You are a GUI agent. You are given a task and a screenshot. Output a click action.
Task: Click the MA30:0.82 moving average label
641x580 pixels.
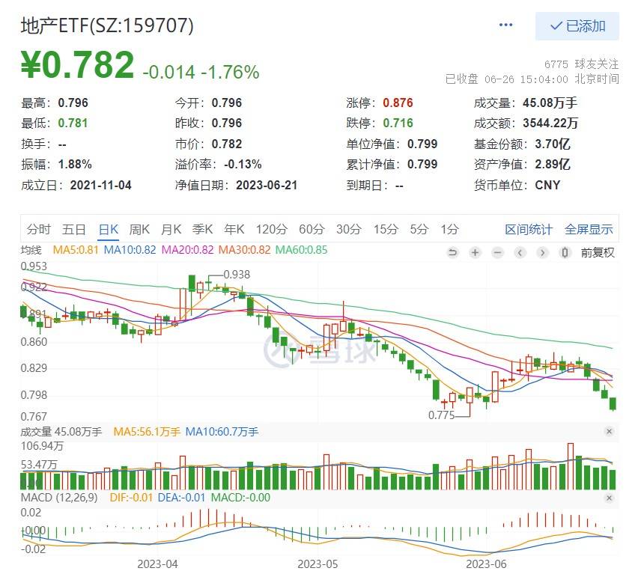point(244,249)
